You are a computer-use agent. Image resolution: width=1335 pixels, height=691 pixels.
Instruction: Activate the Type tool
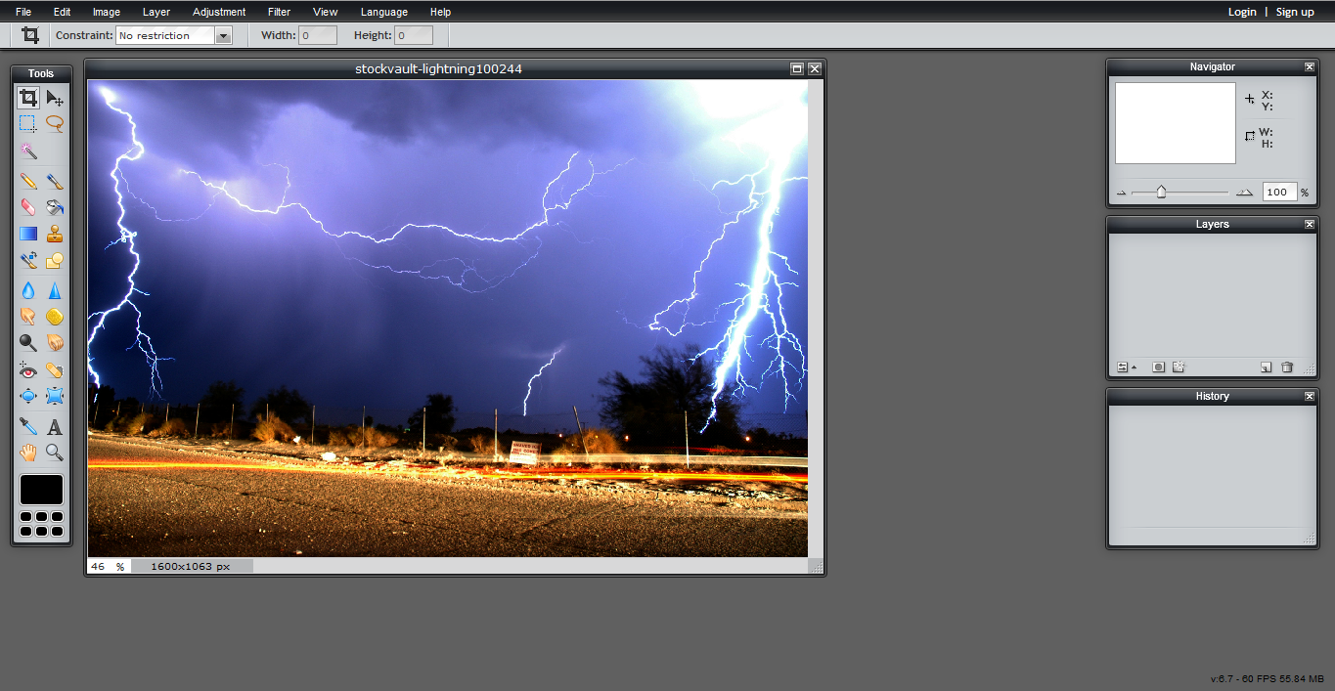coord(55,425)
